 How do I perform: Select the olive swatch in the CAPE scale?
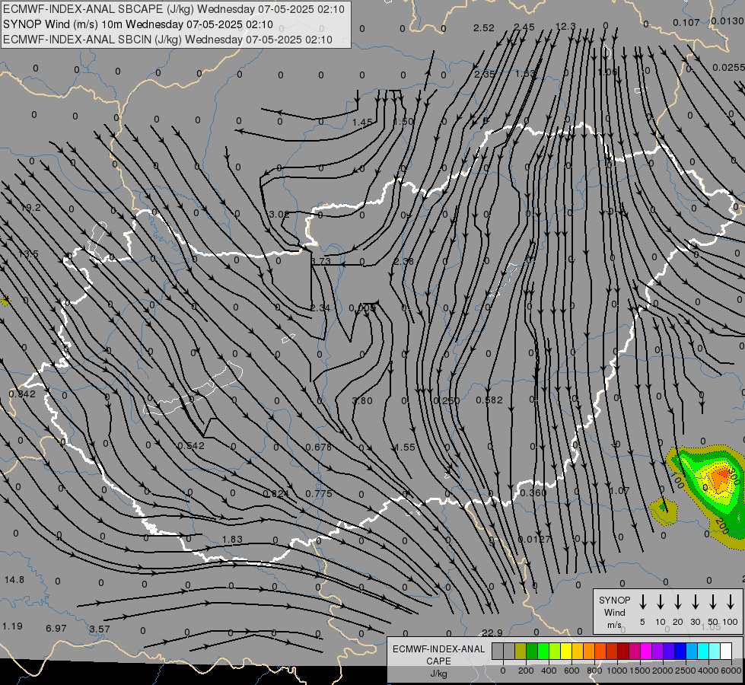[x=521, y=652]
